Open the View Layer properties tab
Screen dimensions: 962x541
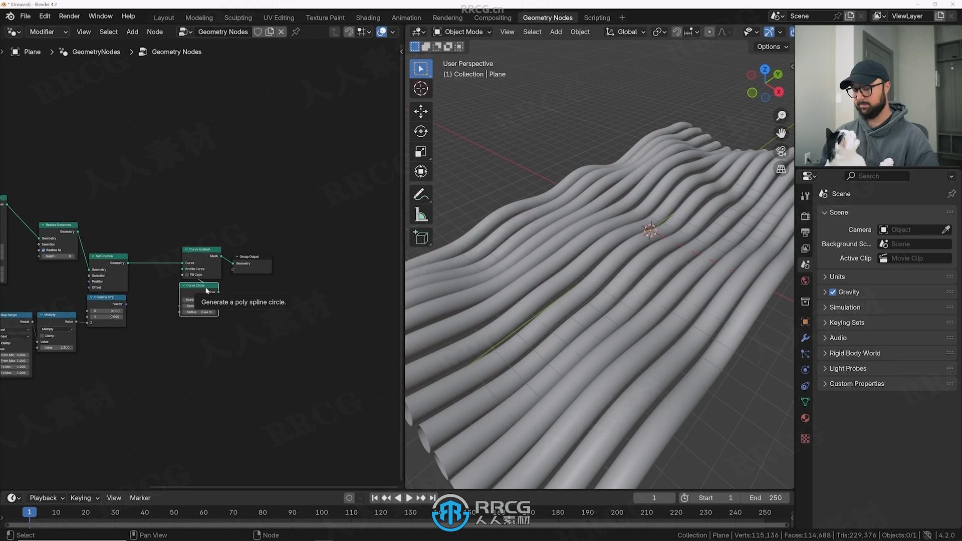coord(805,248)
